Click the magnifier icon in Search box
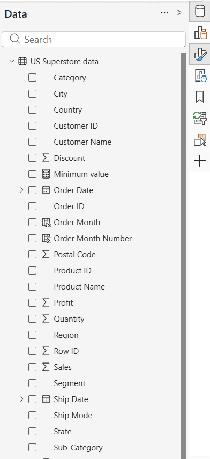Viewport: 210px width, 459px height. point(14,39)
